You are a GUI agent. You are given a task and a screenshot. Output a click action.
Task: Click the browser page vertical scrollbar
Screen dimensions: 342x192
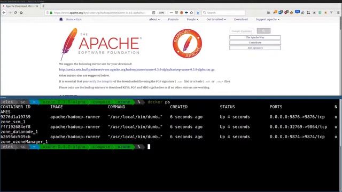(x=340, y=55)
